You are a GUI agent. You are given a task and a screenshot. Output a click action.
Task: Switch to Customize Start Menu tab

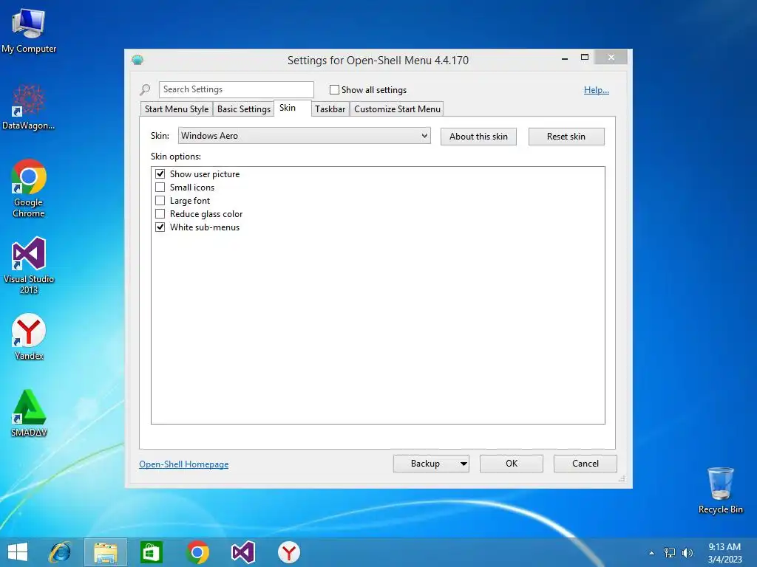click(x=397, y=109)
